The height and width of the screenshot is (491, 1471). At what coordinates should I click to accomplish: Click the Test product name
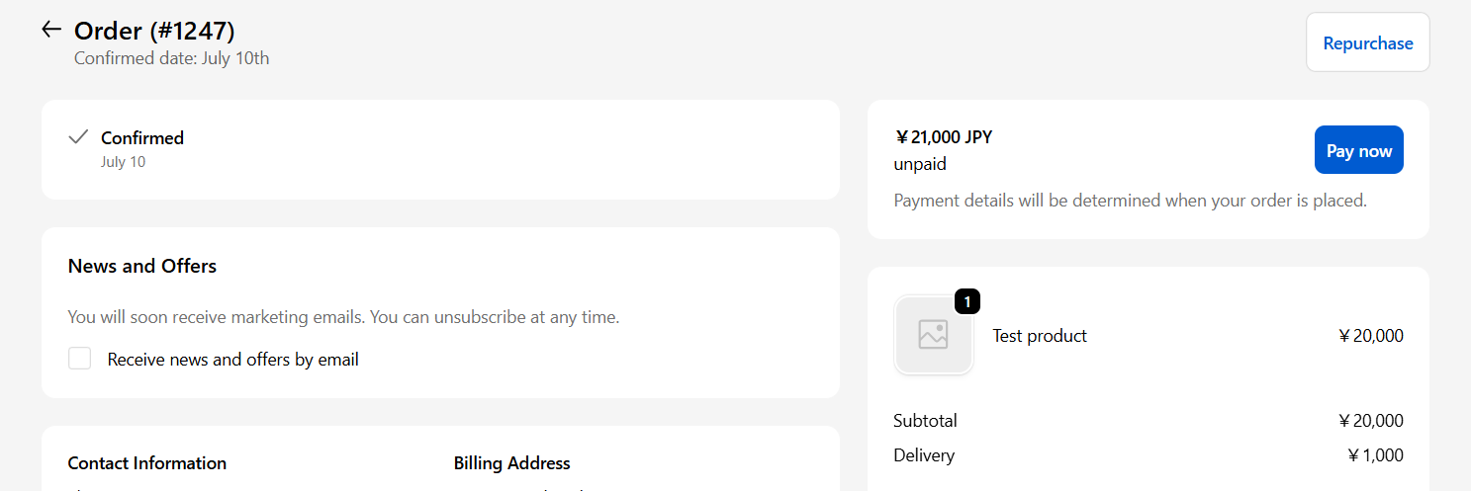tap(1039, 336)
